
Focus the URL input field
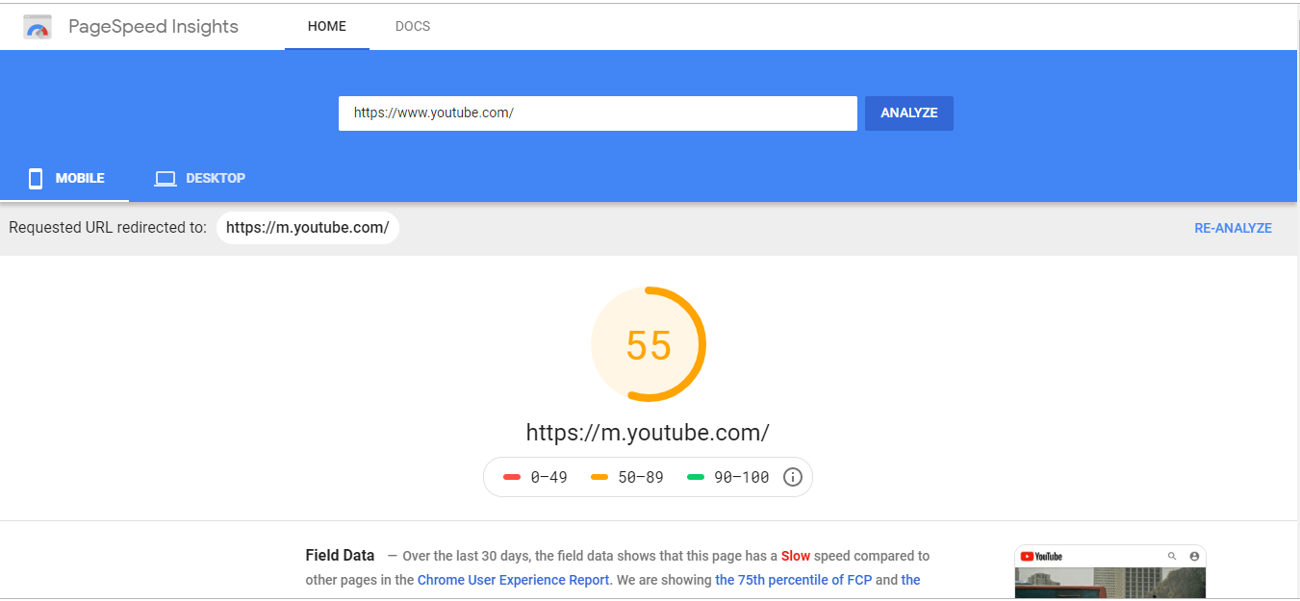pyautogui.click(x=598, y=113)
